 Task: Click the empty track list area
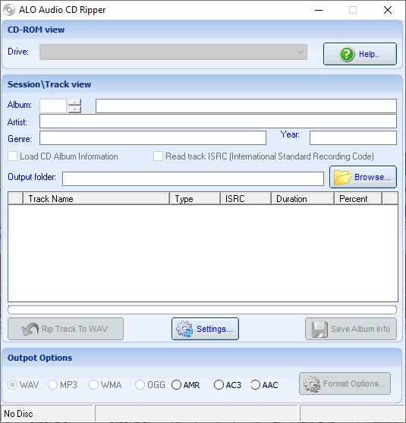tap(203, 254)
